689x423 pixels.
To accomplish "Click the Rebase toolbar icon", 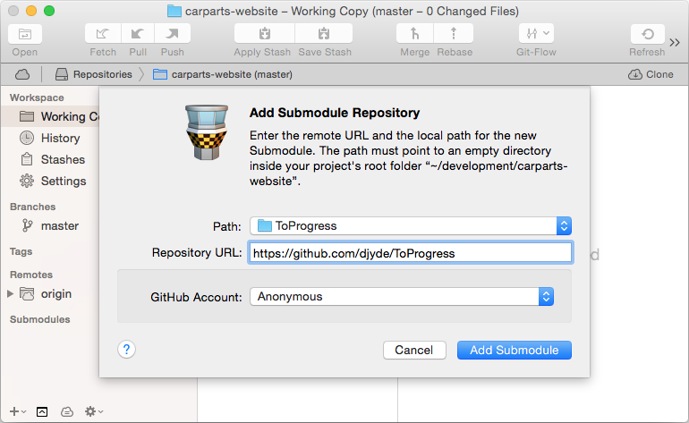I will point(455,34).
